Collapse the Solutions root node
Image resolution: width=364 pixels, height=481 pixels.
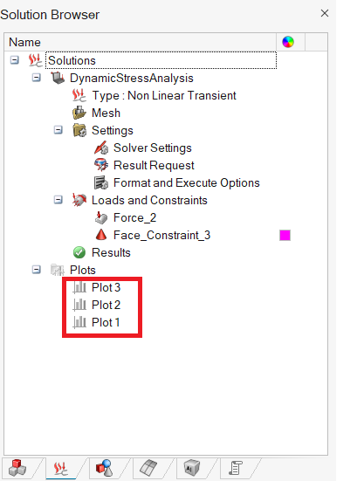click(x=15, y=60)
